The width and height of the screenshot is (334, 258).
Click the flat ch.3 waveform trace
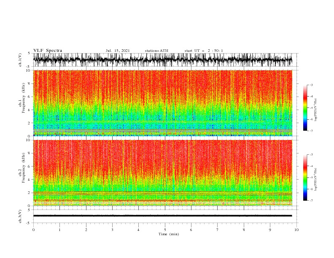162,216
